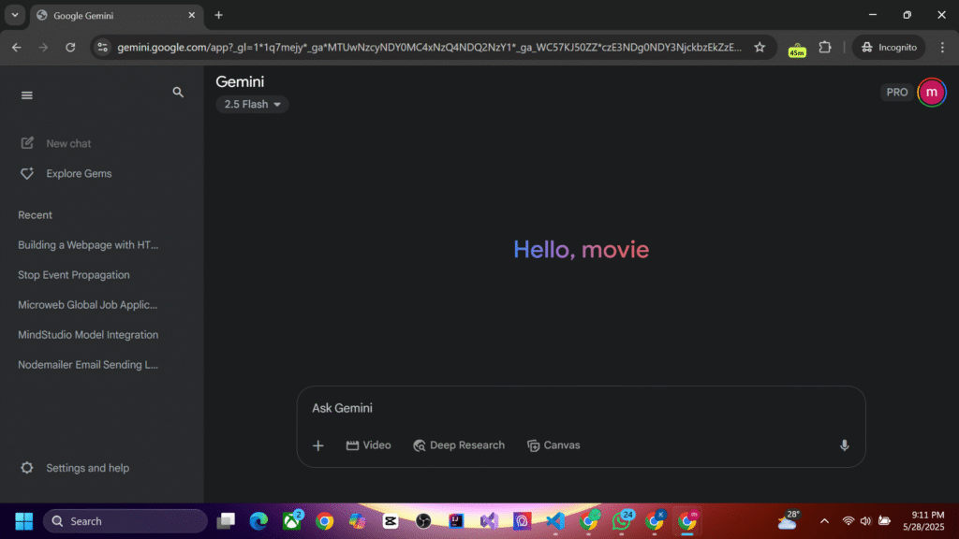
Task: Click the sidebar search magnifier icon
Action: [178, 93]
